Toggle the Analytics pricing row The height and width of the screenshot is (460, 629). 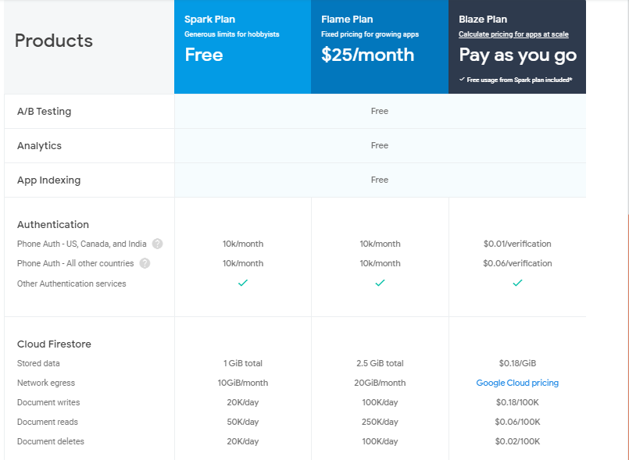click(39, 145)
